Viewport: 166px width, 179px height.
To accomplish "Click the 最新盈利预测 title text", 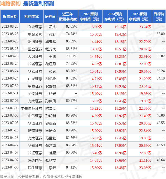I will coord(38,4).
